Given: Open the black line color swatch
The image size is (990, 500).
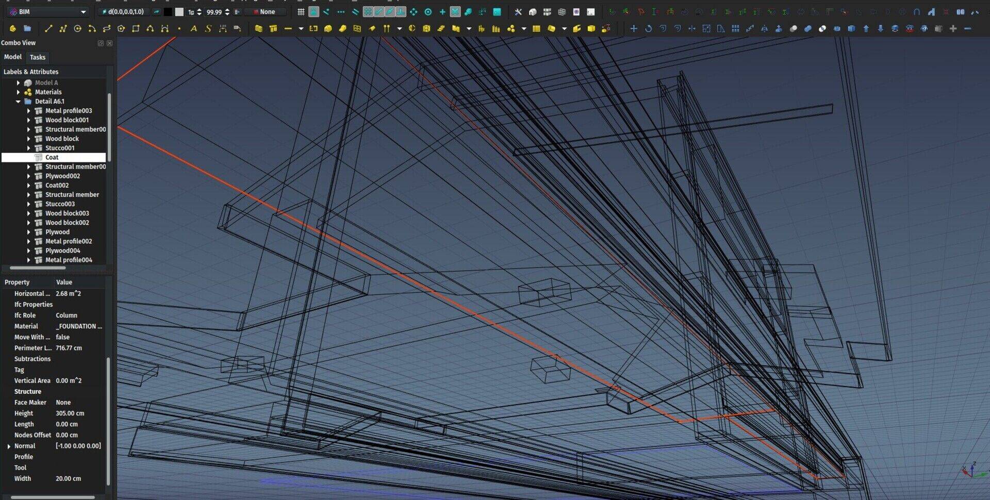Looking at the screenshot, I should coord(168,12).
